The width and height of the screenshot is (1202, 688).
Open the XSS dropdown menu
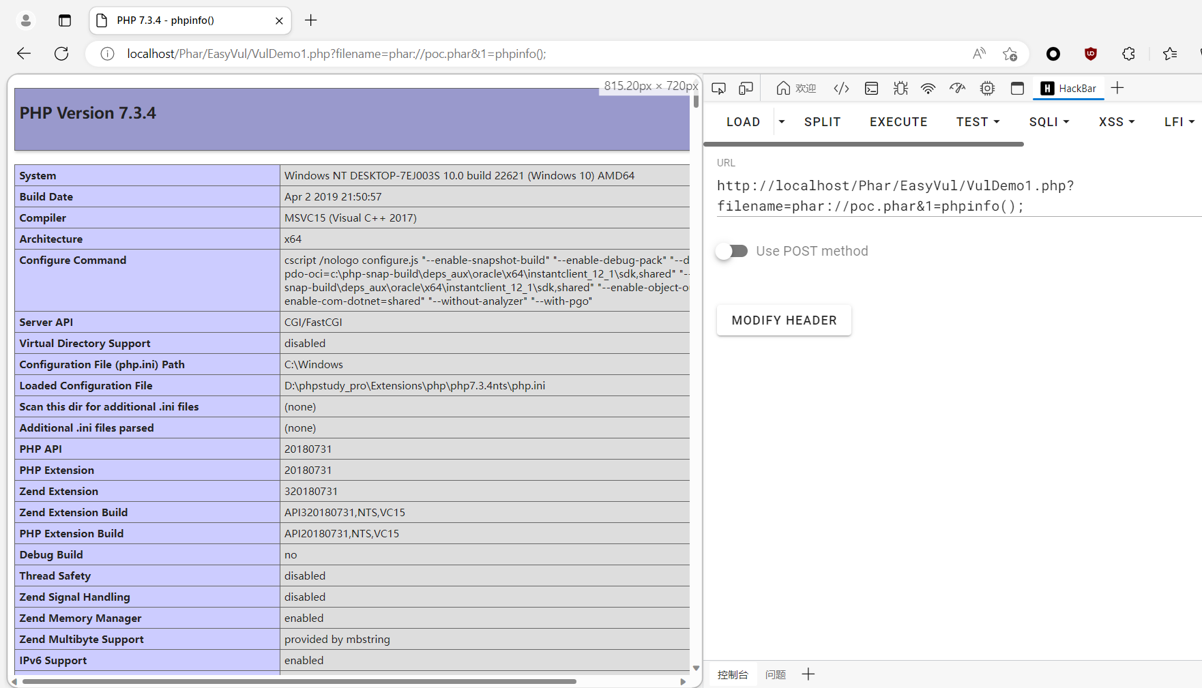click(1117, 122)
